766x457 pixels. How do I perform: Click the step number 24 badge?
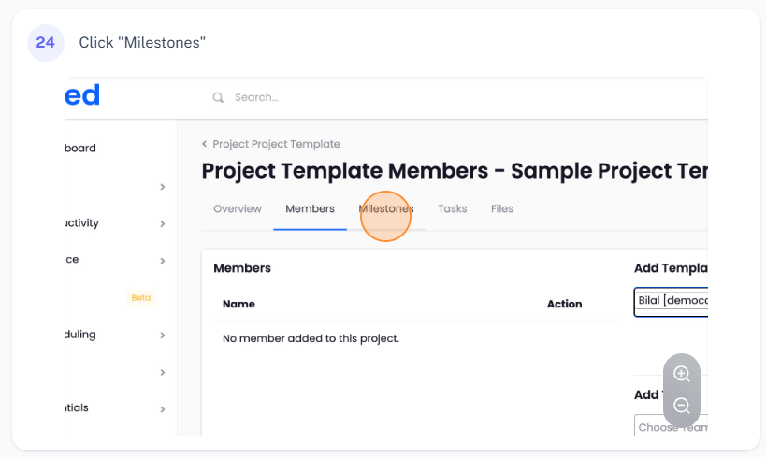(x=45, y=43)
